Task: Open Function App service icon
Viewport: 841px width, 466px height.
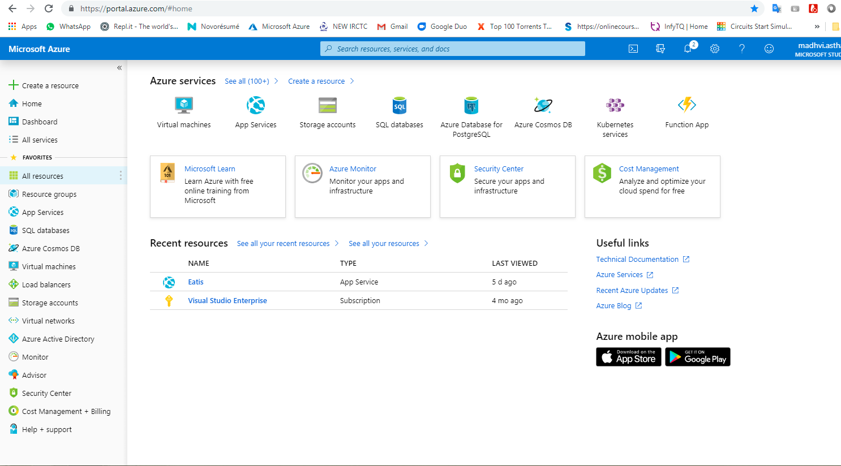Action: (687, 105)
